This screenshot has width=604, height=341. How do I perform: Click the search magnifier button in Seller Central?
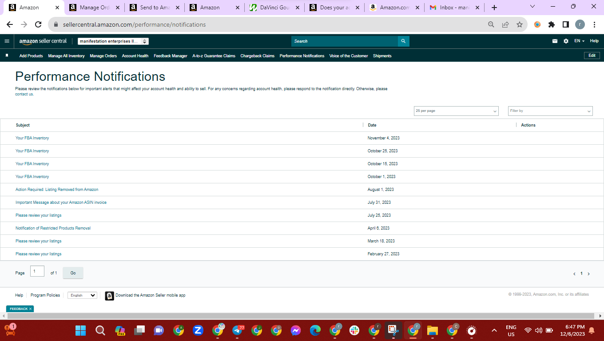403,41
